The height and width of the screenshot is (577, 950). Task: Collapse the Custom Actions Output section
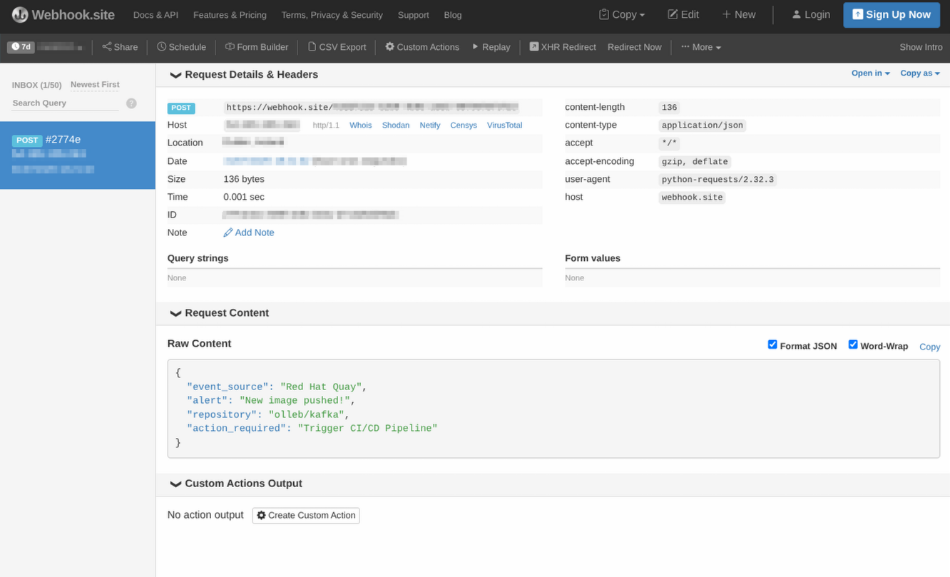pyautogui.click(x=236, y=484)
